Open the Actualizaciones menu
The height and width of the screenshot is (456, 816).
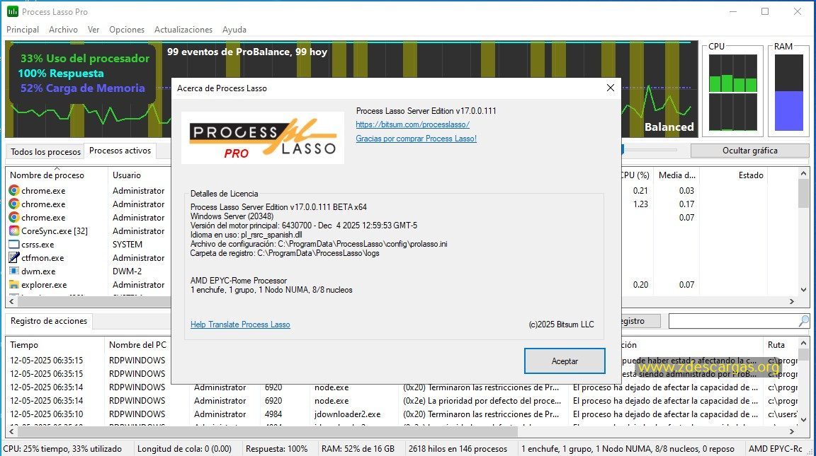coord(183,30)
